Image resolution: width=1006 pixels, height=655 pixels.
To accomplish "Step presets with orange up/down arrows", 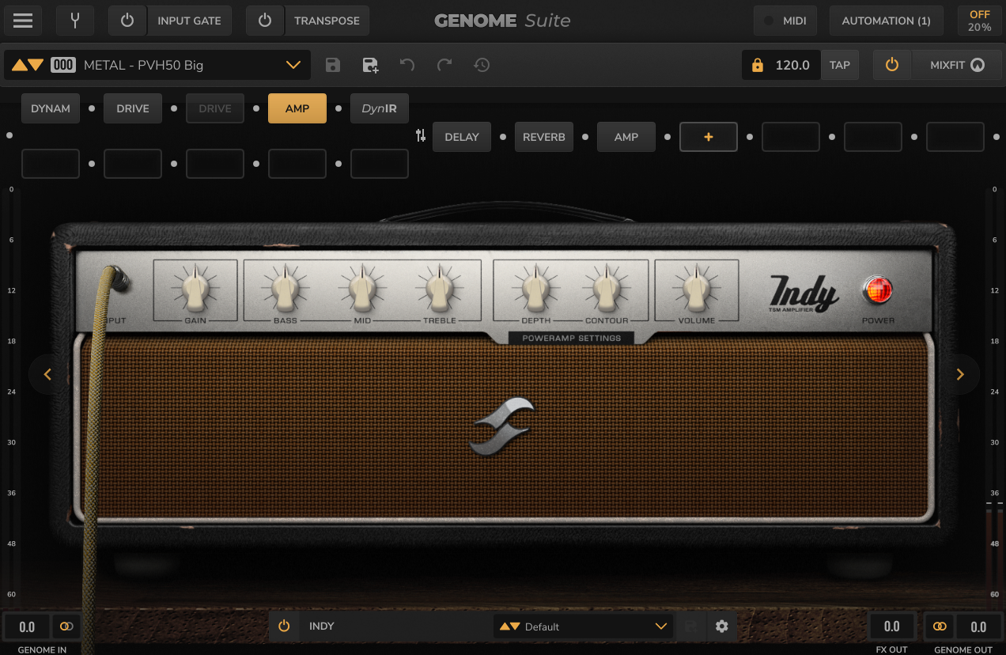I will (x=28, y=65).
